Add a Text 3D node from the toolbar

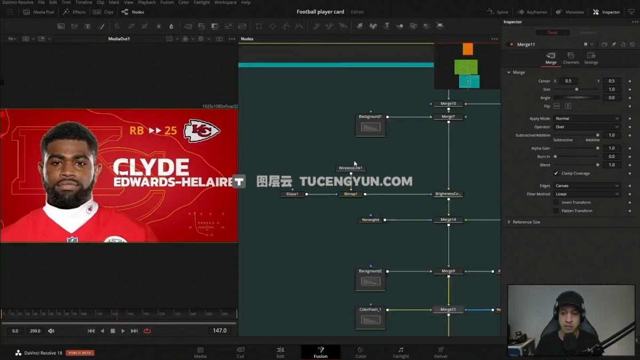[386, 26]
